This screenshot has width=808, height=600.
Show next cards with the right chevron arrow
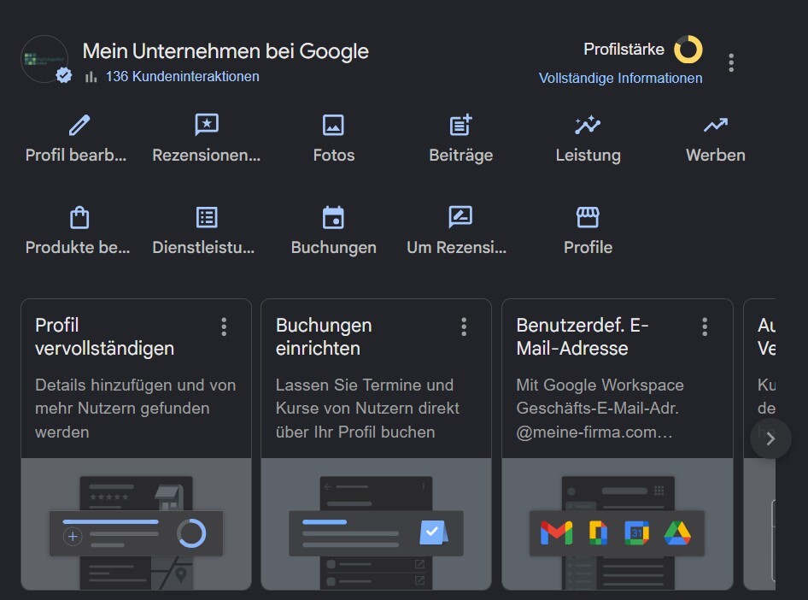770,438
